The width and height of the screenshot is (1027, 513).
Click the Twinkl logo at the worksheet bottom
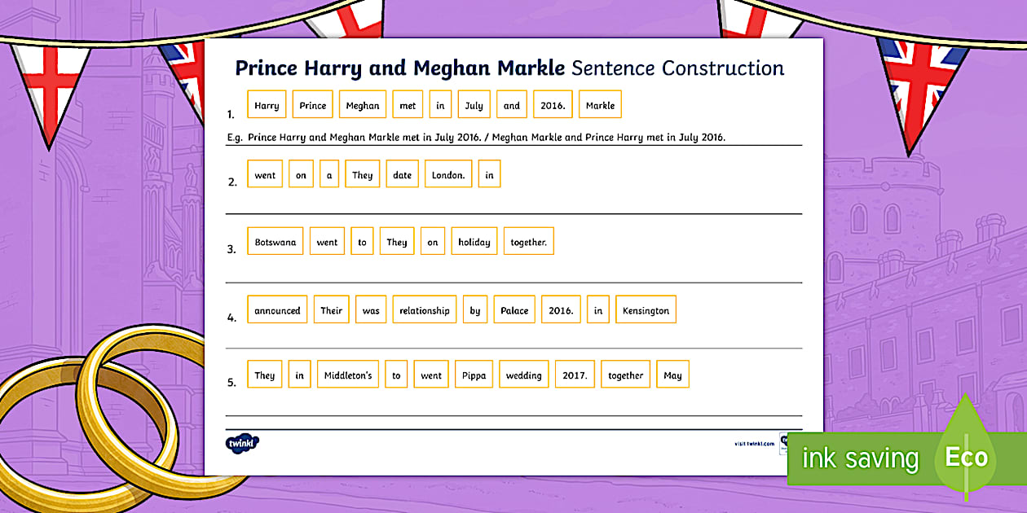click(x=242, y=444)
